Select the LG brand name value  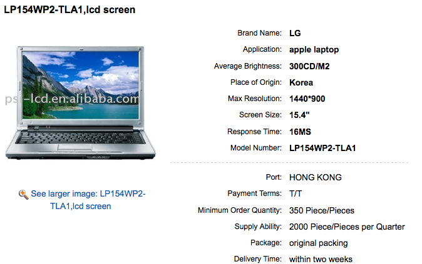click(295, 33)
